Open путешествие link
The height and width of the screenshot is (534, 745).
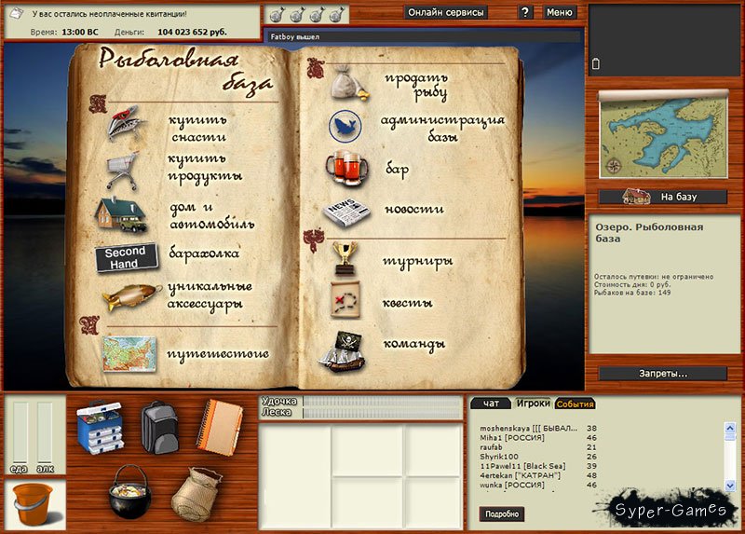coord(218,354)
